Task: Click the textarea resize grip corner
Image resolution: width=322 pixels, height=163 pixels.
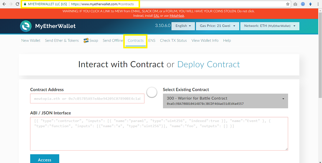Action: (x=287, y=149)
